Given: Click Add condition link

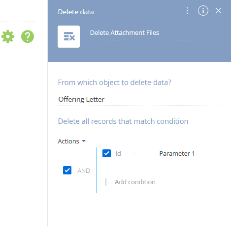Looking at the screenshot, I should point(135,182).
